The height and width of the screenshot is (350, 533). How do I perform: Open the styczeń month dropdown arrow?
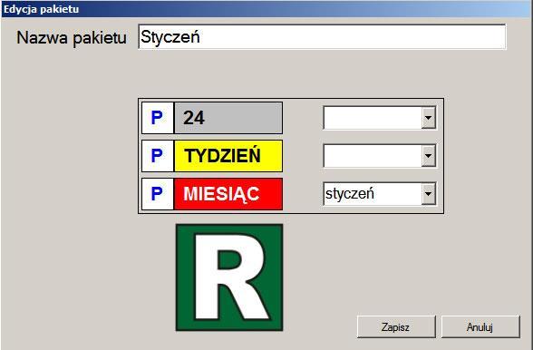428,194
